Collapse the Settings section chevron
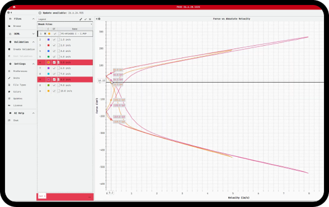This screenshot has height=207, width=329. click(34, 64)
